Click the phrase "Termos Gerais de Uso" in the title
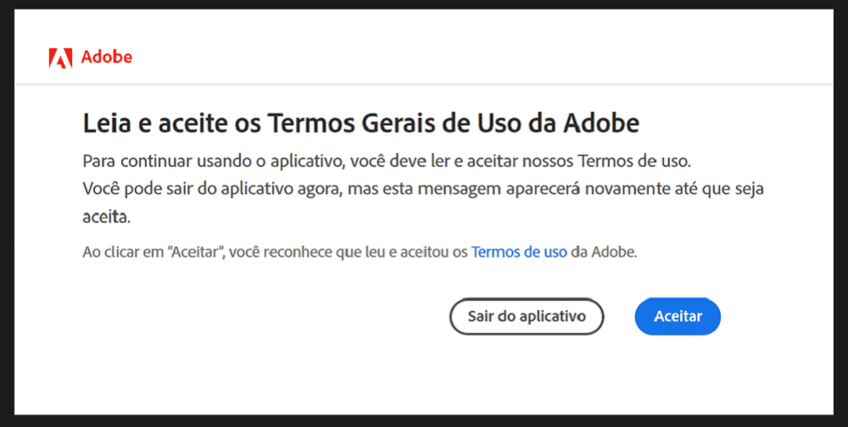The height and width of the screenshot is (427, 848). click(414, 125)
